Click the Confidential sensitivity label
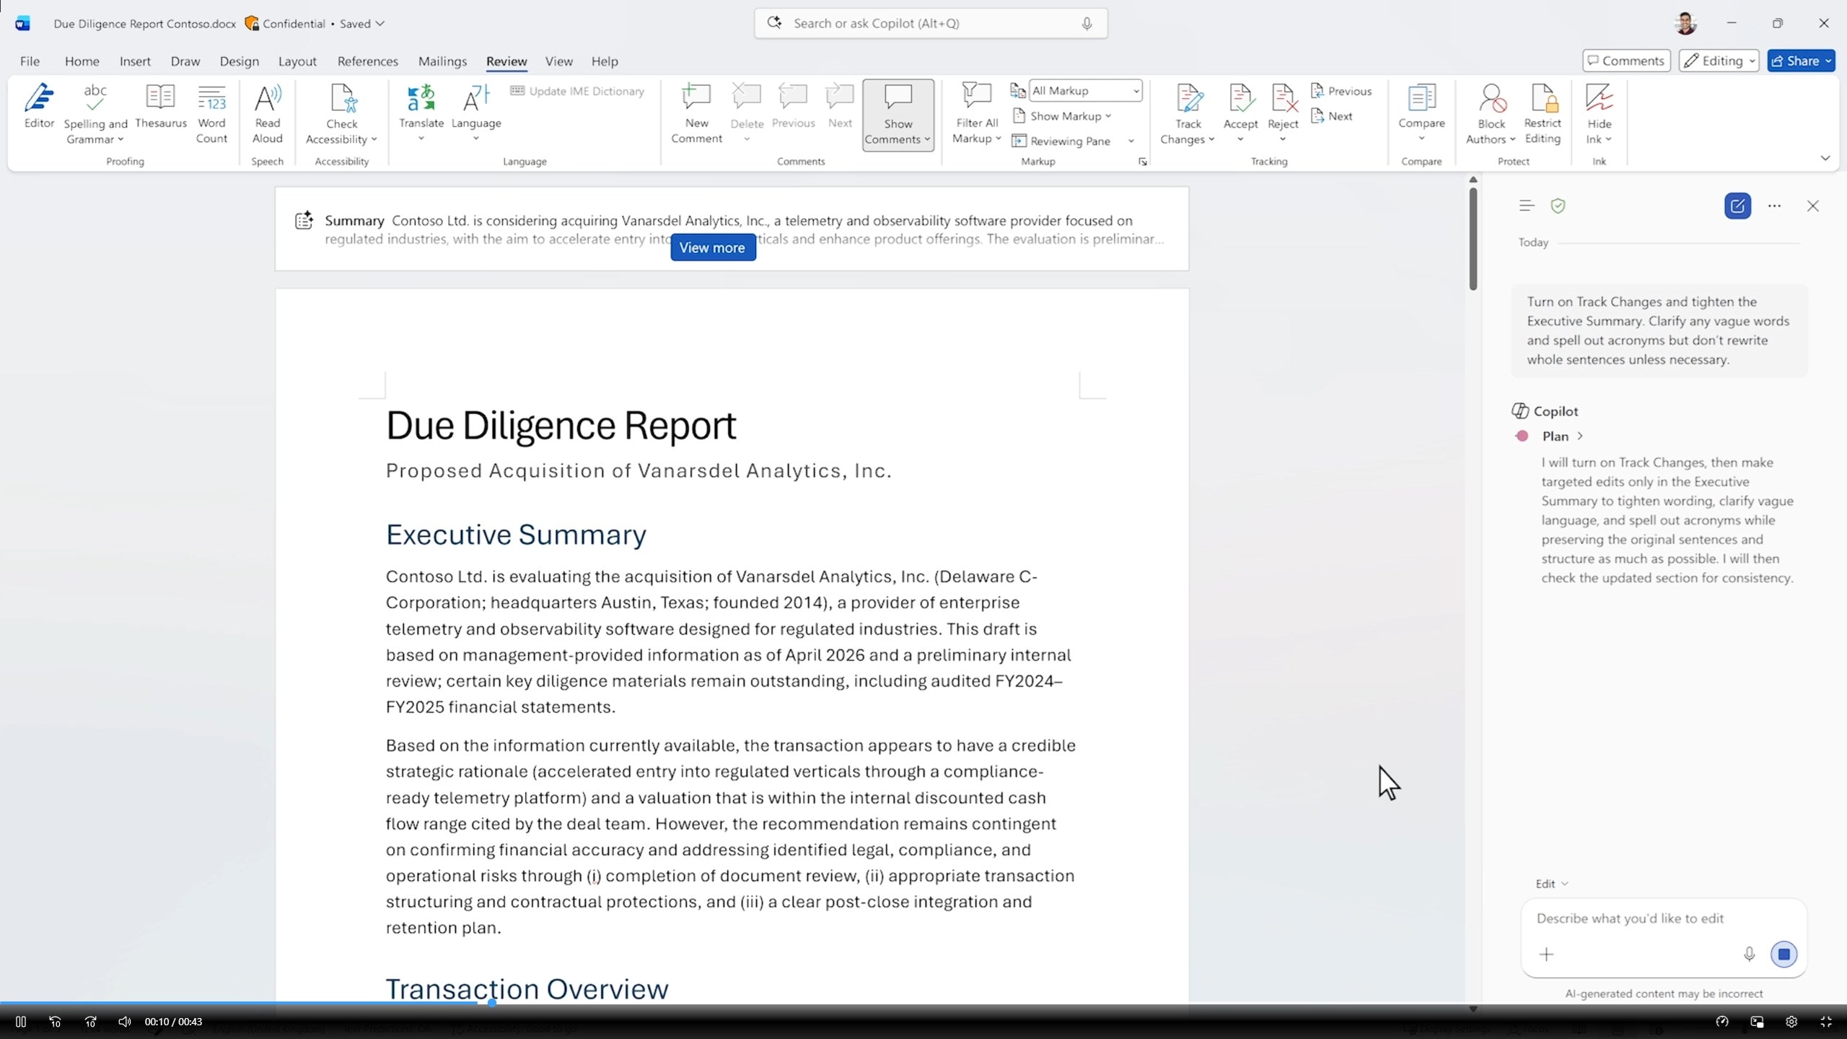The image size is (1847, 1039). pyautogui.click(x=285, y=23)
